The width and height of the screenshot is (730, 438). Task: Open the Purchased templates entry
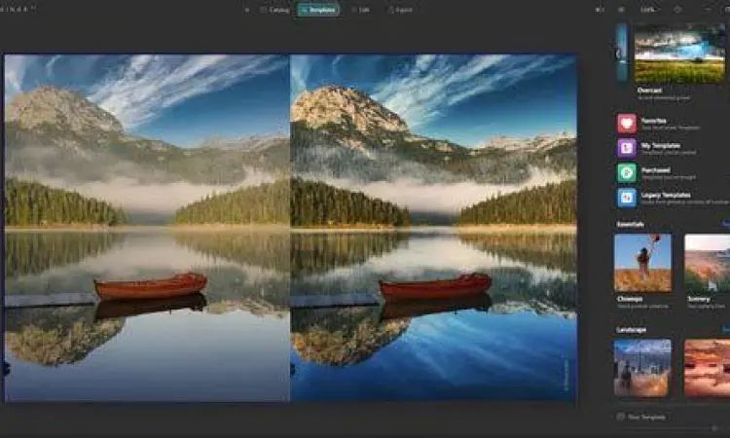coord(671,172)
